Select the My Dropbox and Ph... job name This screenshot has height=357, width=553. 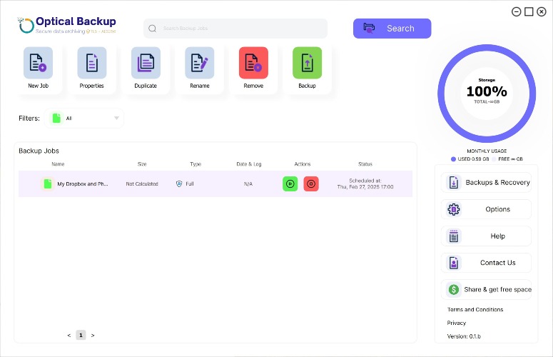point(83,183)
